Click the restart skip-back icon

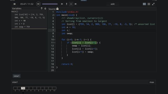coord(76,4)
